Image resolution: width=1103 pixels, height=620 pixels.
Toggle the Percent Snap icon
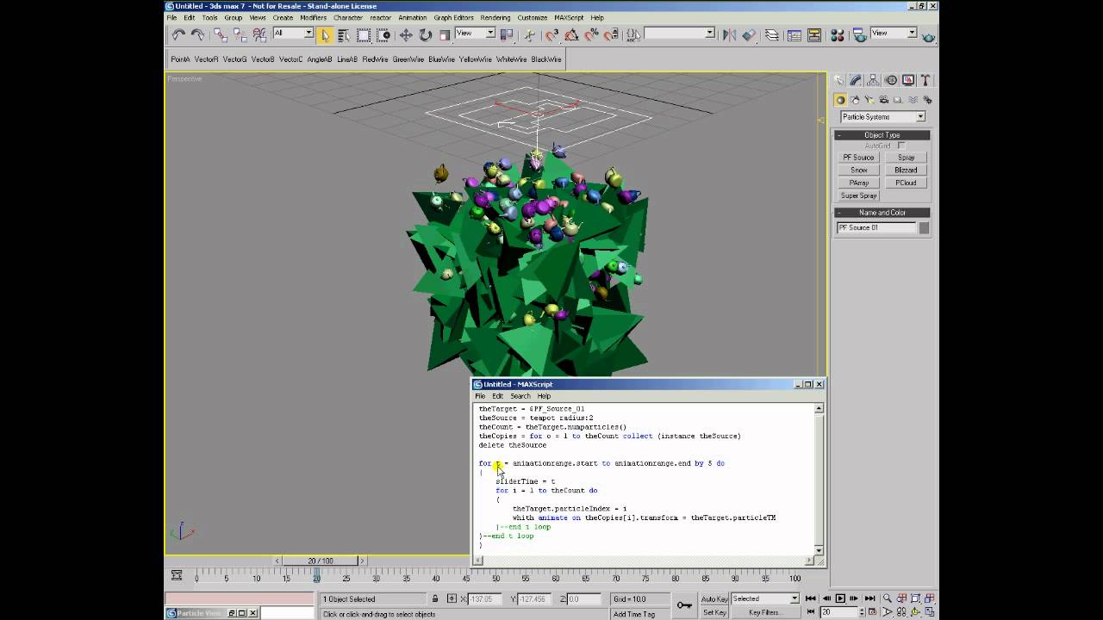(591, 35)
